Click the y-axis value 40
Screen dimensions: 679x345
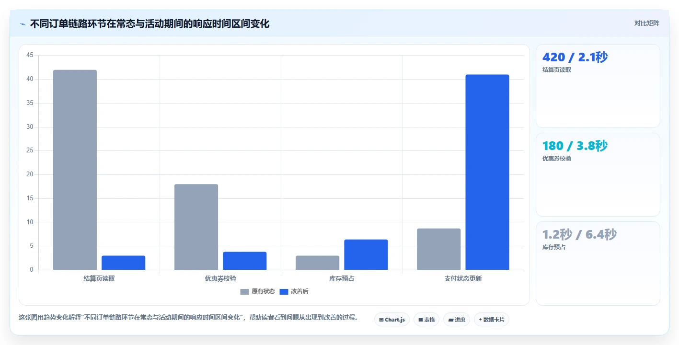[x=30, y=79]
